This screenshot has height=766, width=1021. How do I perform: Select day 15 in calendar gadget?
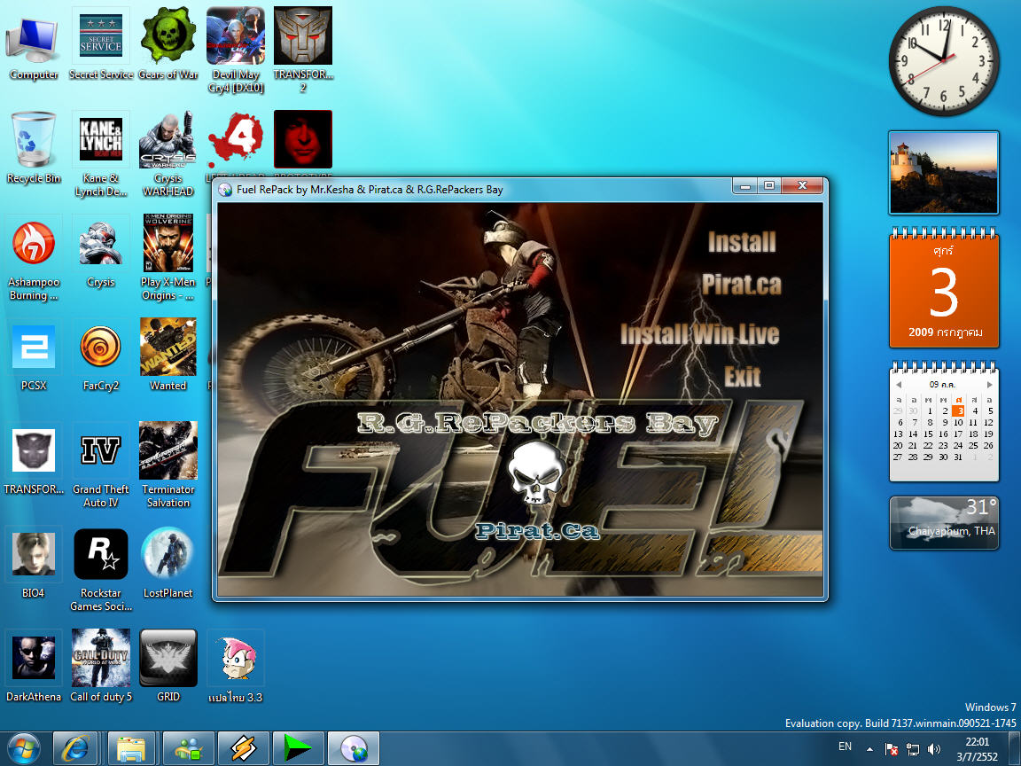[x=928, y=434]
